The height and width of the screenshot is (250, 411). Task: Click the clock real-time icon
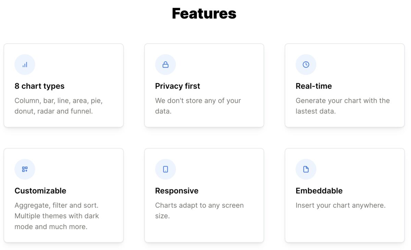pyautogui.click(x=306, y=65)
